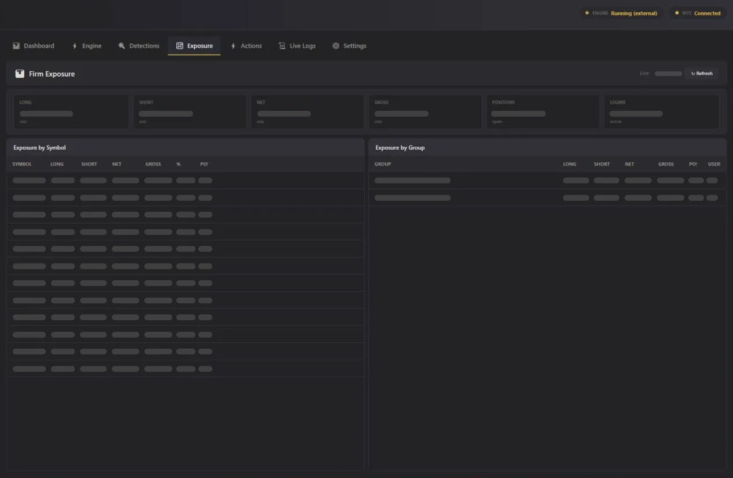Sort by GROUP column header

tap(383, 164)
